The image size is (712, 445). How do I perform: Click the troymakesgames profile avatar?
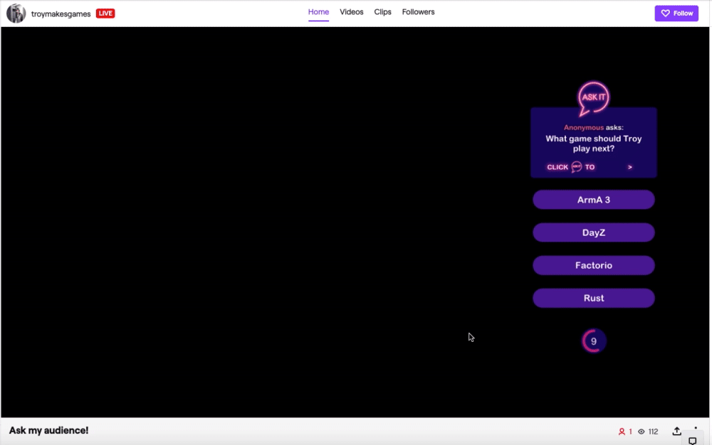point(16,13)
